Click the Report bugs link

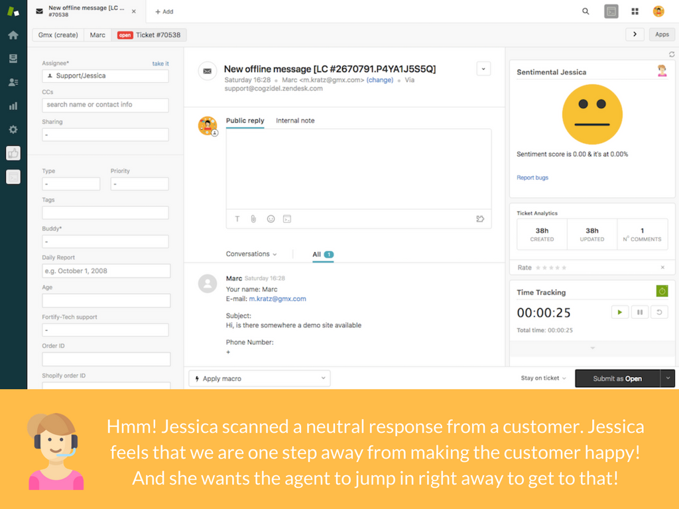click(x=532, y=178)
